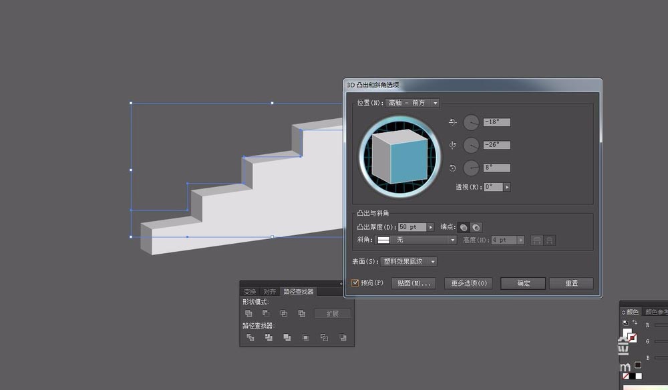Image resolution: width=668 pixels, height=390 pixels.
Task: Click the 3D cube rotation preview
Action: pyautogui.click(x=399, y=157)
